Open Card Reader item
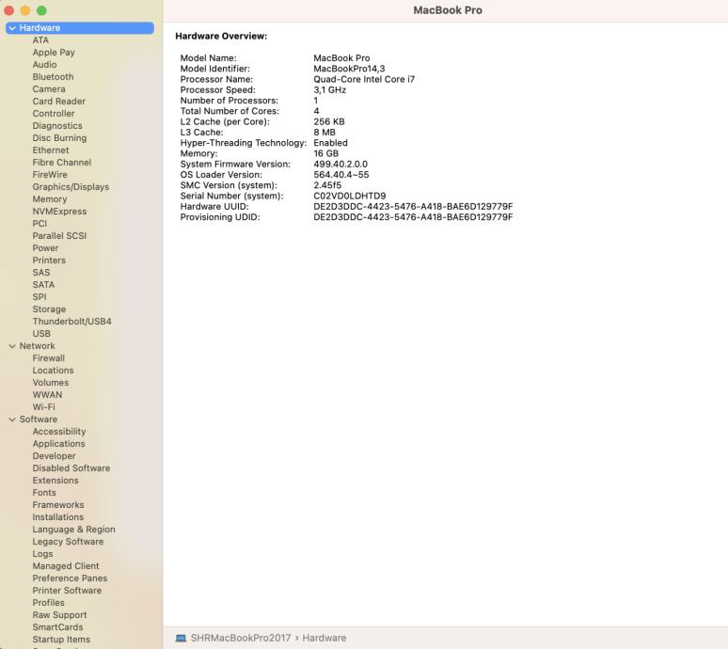The width and height of the screenshot is (728, 649). [59, 102]
